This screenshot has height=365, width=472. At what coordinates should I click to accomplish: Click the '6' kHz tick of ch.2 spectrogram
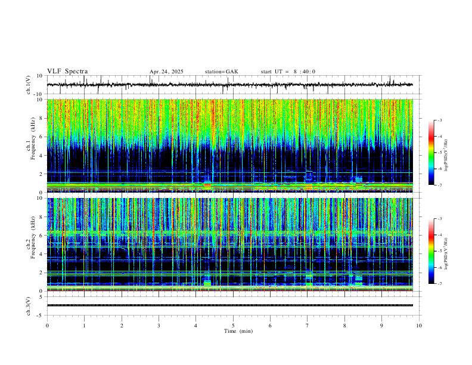(42, 236)
